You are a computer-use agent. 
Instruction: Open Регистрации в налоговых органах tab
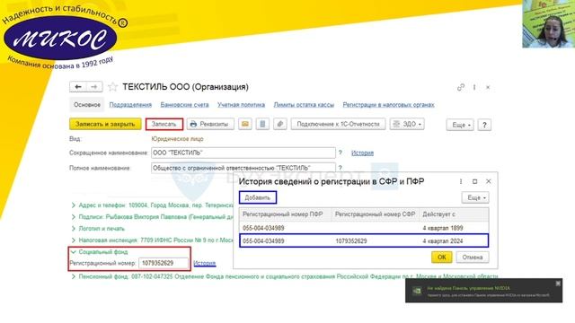coord(388,105)
